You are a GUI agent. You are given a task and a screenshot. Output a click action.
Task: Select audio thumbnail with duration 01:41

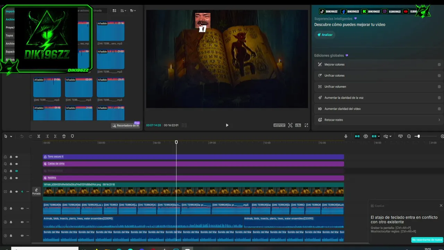pyautogui.click(x=111, y=87)
